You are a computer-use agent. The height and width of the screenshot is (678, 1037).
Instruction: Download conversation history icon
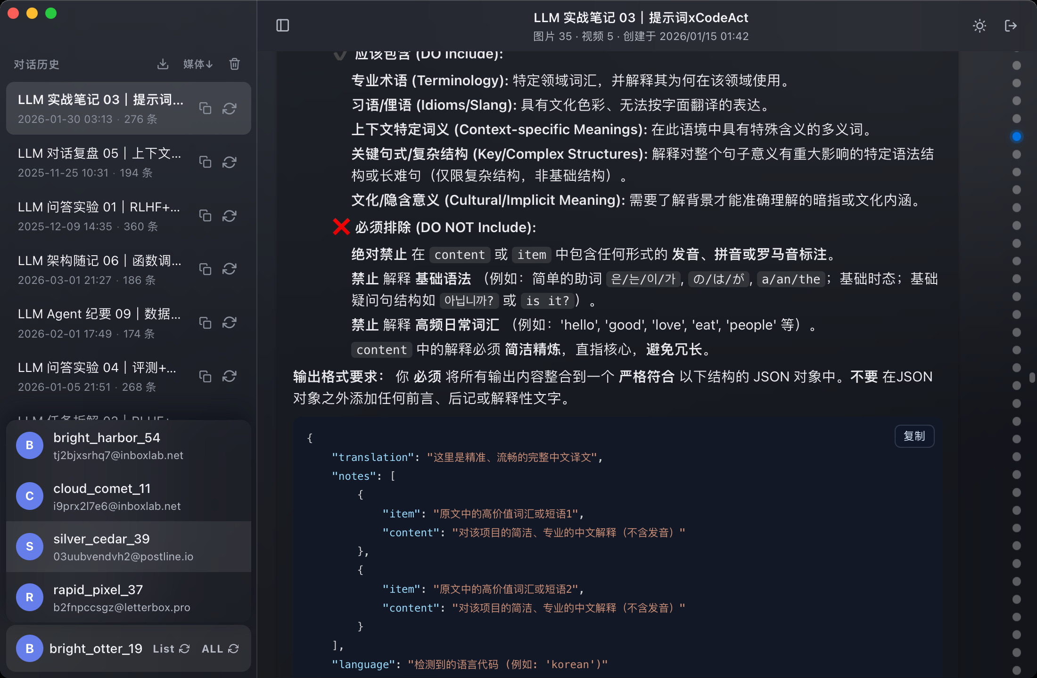click(x=163, y=64)
